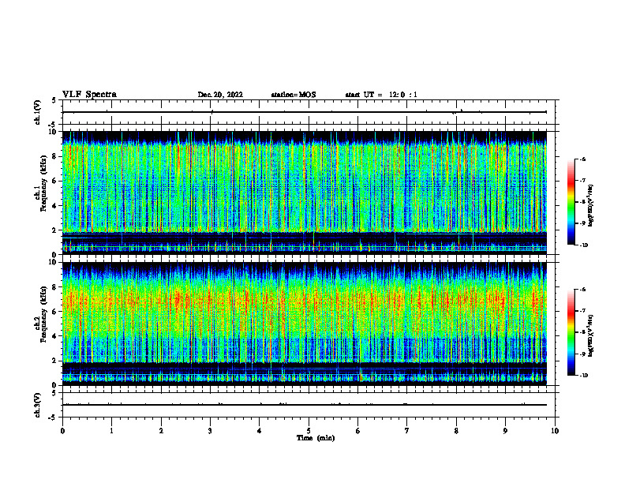The height and width of the screenshot is (483, 625).
Task: Click "-7" on the ch.1 color bar scale
Action: 582,181
